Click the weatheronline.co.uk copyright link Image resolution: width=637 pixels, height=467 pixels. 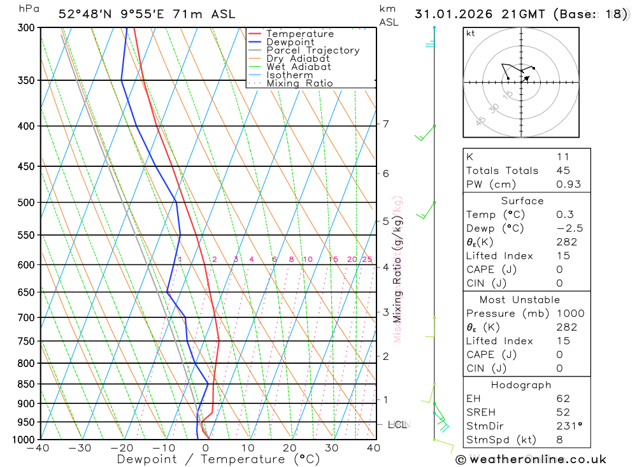[531, 459]
